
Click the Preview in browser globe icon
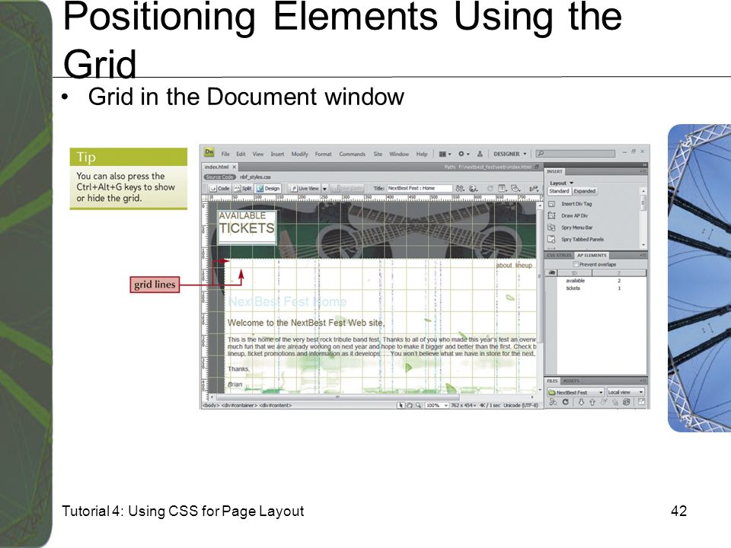coord(474,188)
